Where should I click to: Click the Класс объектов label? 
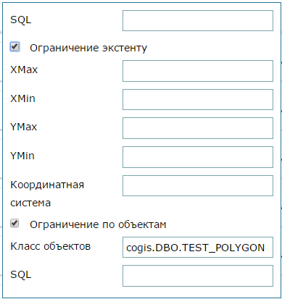tap(50, 246)
